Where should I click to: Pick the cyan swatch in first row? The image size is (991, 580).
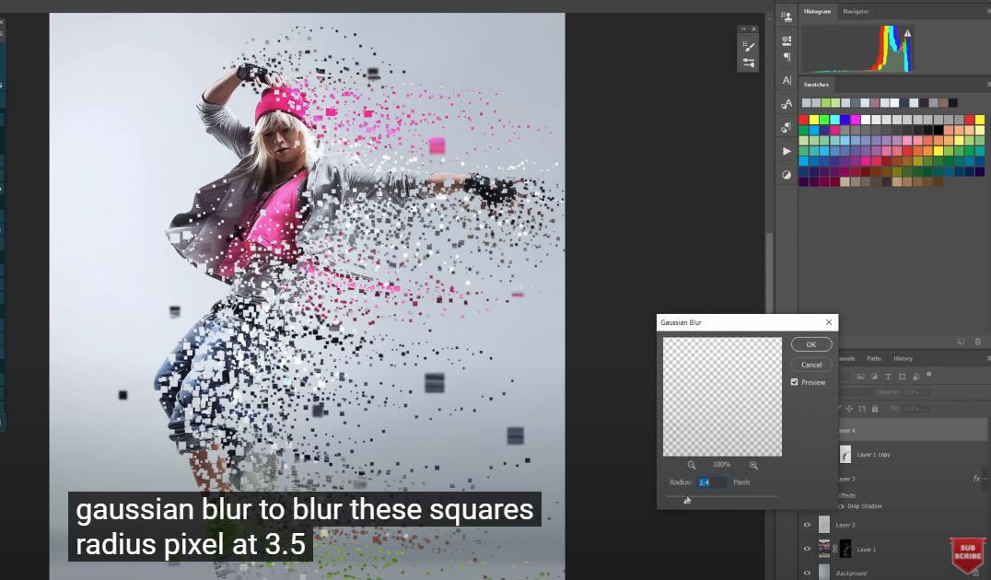click(835, 120)
